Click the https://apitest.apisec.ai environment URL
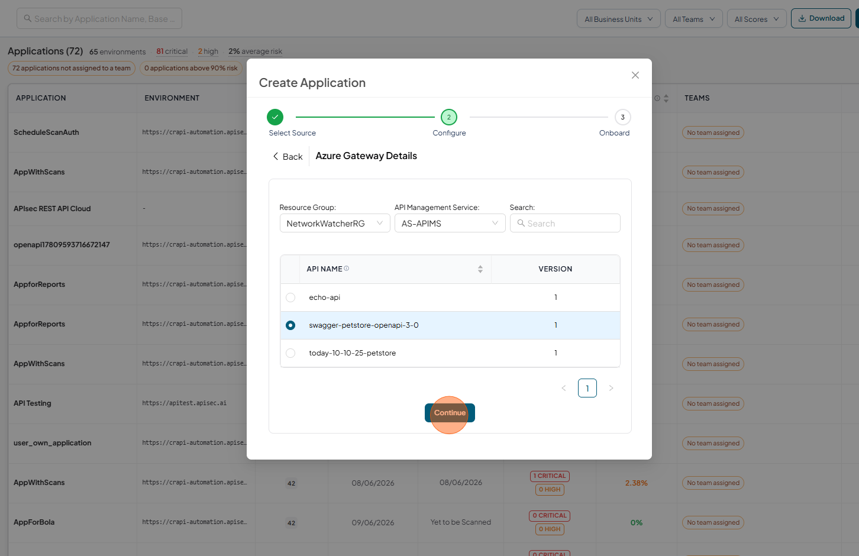859x556 pixels. pos(184,403)
